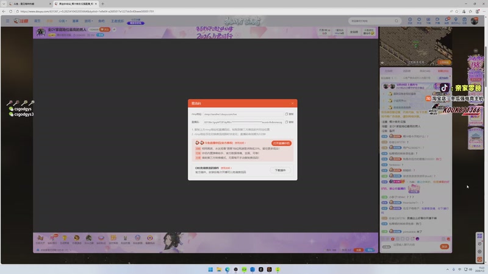Click the purple round icon in chat toolbar
This screenshot has height=274, width=488.
pyautogui.click(x=417, y=239)
